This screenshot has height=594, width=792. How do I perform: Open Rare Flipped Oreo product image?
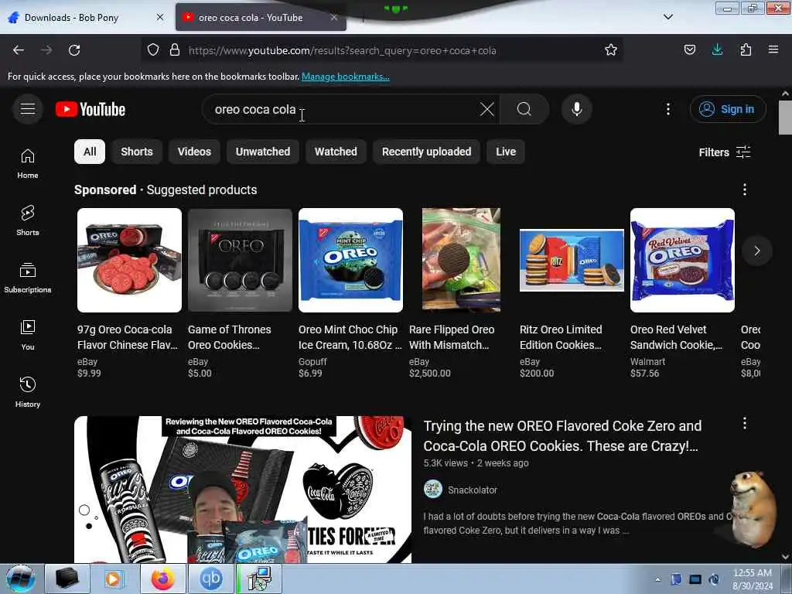pos(461,260)
